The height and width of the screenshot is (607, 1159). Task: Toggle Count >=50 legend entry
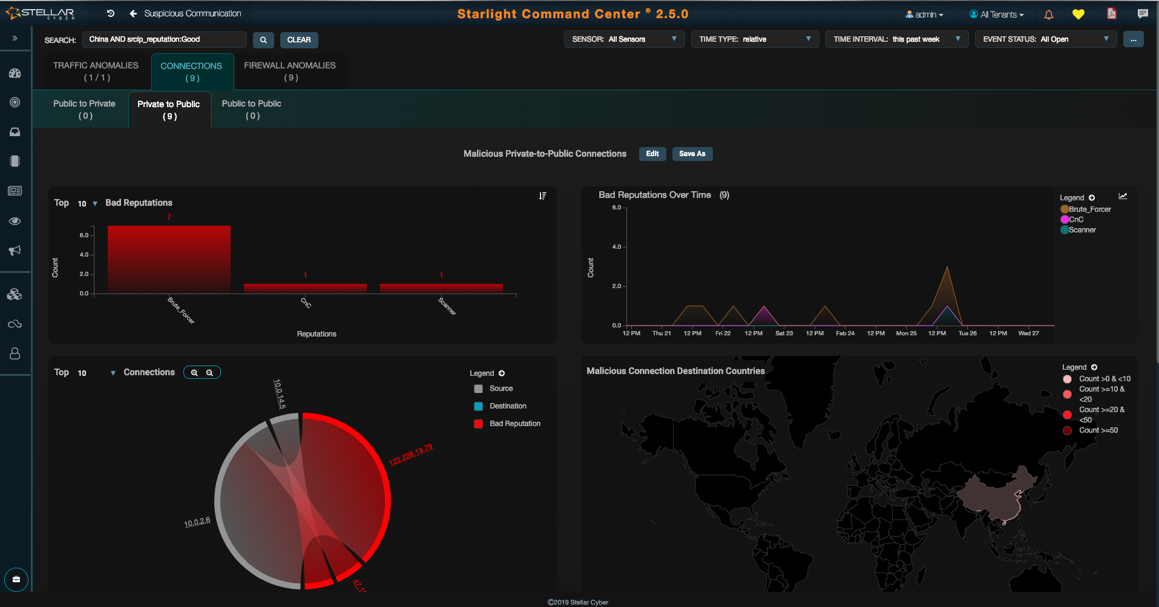[x=1091, y=430]
